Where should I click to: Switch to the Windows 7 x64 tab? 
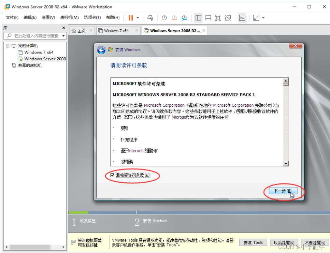coord(116,31)
